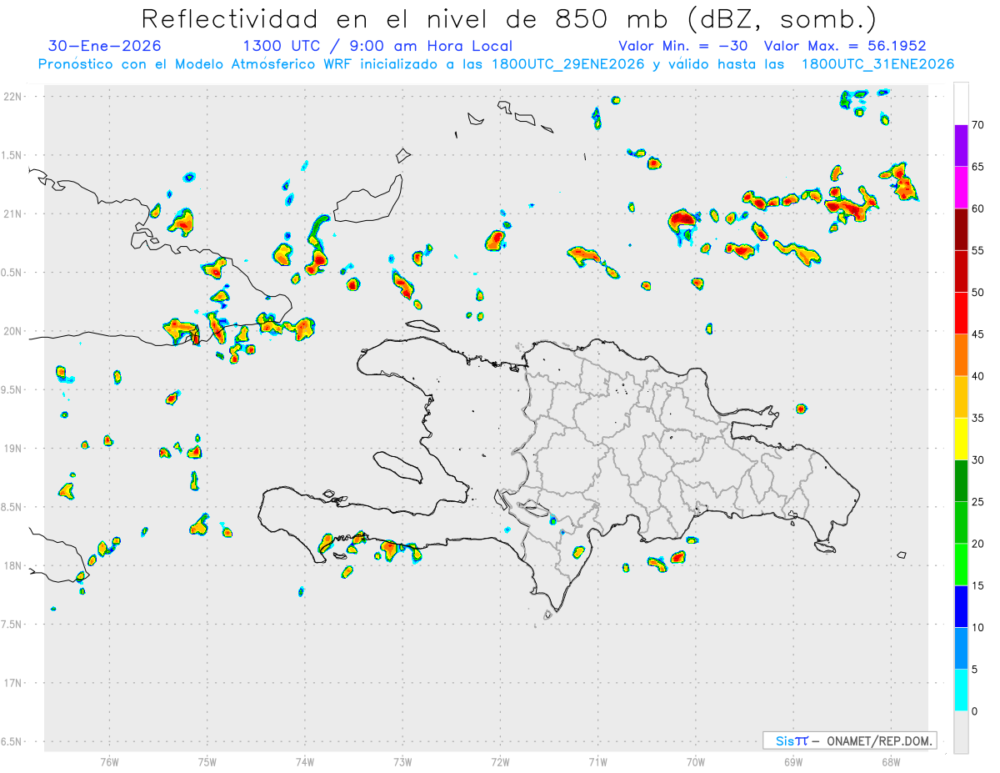
Task: Pick the dark green 25–30 dBZ colorbar segment
Action: [x=961, y=480]
